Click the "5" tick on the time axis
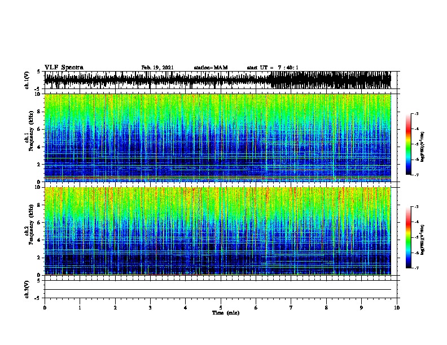Image resolution: width=447 pixels, height=345 pixels. pos(221,308)
